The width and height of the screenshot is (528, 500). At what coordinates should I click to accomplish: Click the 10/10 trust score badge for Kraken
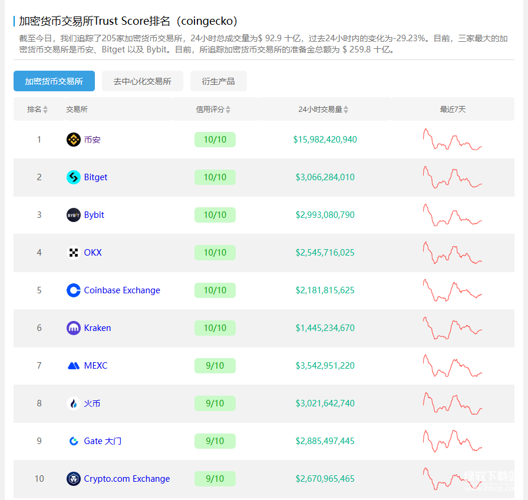[215, 328]
